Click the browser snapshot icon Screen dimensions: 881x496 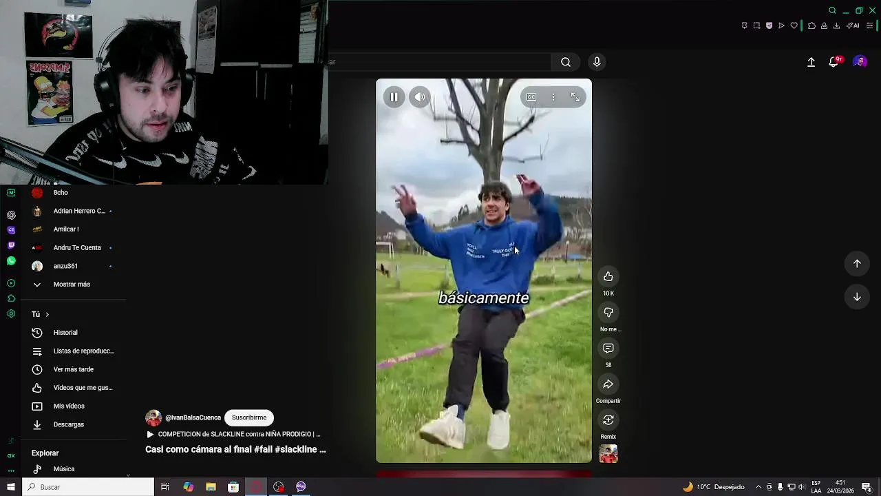click(x=756, y=25)
